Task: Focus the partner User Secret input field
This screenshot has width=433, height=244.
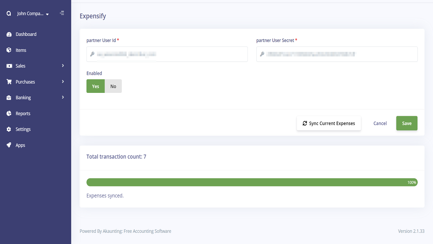Action: (337, 54)
